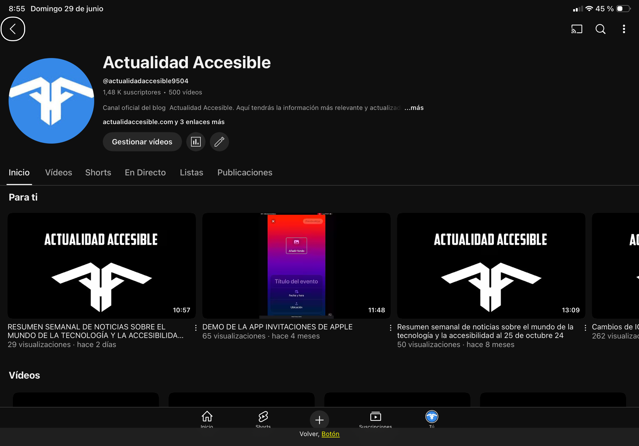Open Gestionar vídeos
Viewport: 639px width, 446px height.
click(x=142, y=142)
